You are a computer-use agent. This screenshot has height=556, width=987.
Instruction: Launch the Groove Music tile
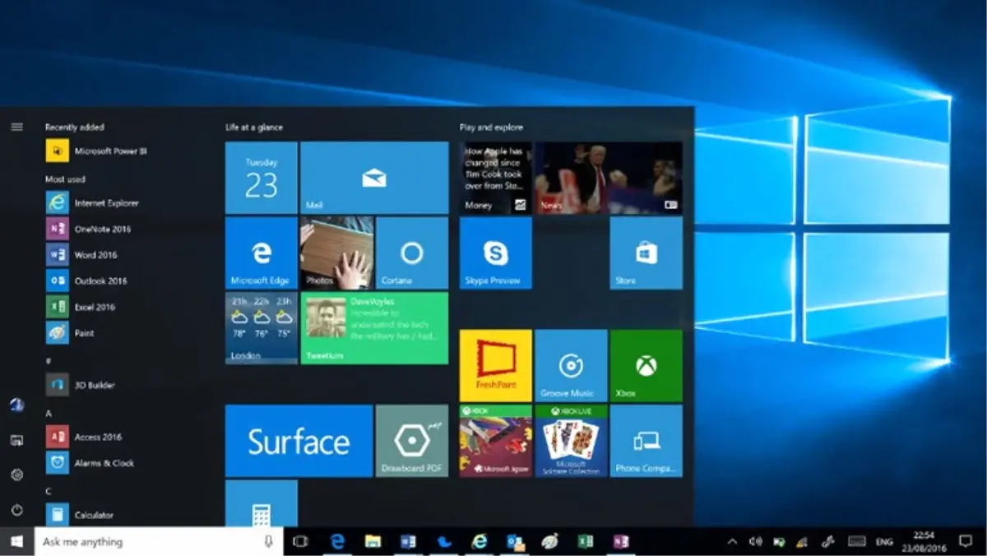pos(571,366)
